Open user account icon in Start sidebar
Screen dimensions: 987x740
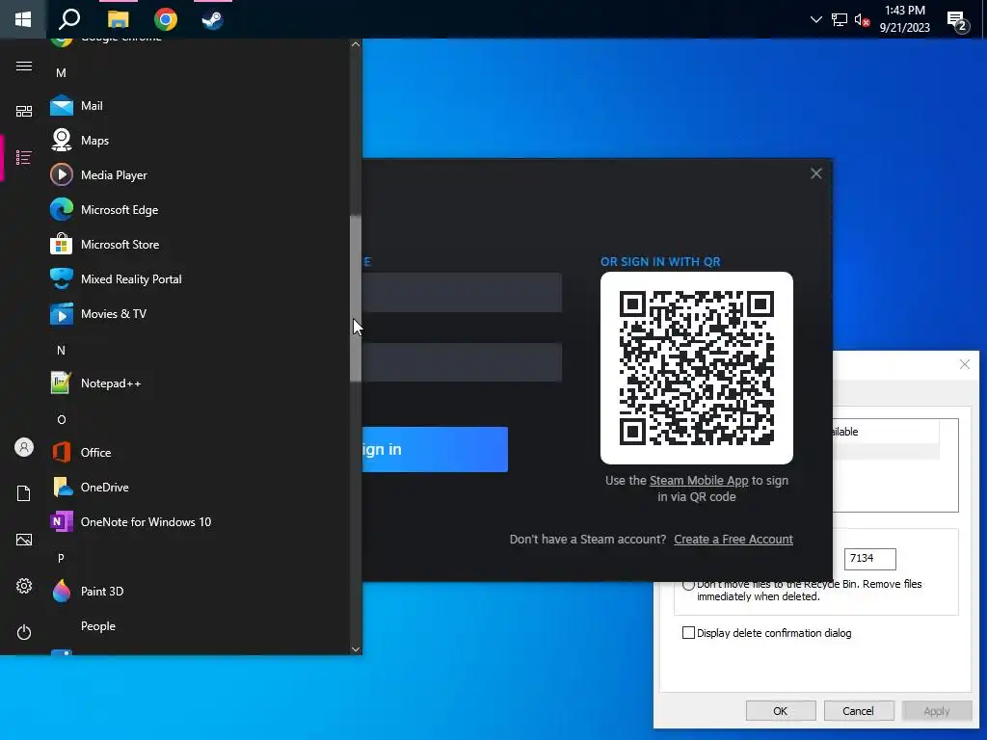coord(24,447)
